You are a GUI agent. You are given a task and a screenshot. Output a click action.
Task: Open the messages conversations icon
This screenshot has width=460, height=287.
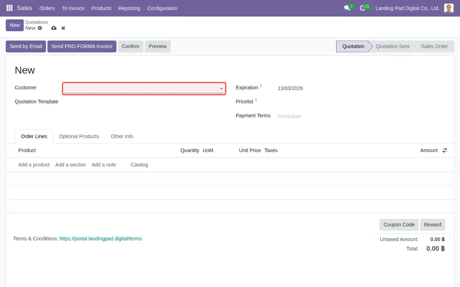(x=347, y=8)
